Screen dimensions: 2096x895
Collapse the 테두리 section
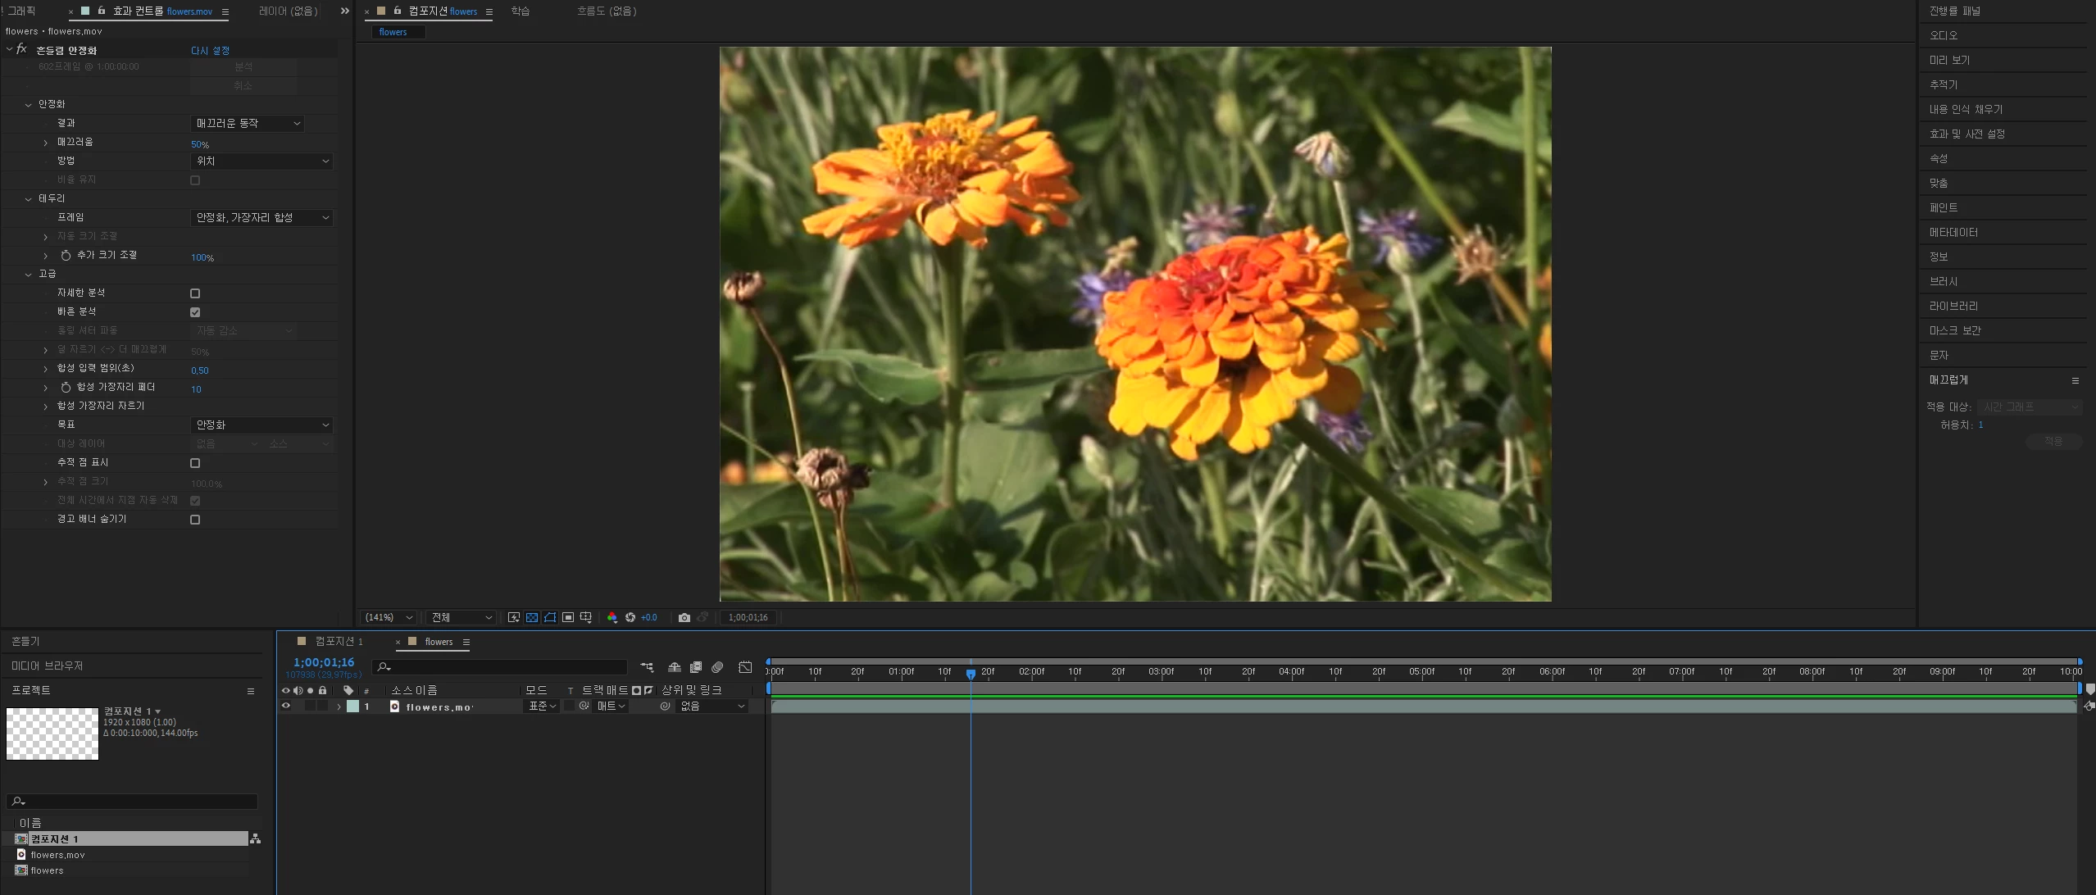pyautogui.click(x=29, y=199)
